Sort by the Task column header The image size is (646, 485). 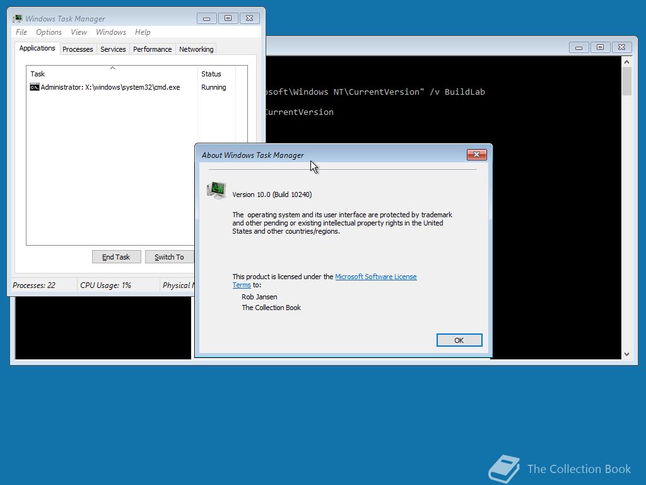[x=112, y=74]
